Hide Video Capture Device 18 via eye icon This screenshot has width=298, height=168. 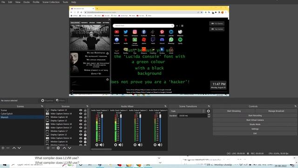pos(81,124)
